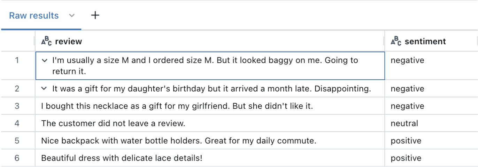Select row number 3
Image resolution: width=478 pixels, height=167 pixels.
pyautogui.click(x=17, y=106)
